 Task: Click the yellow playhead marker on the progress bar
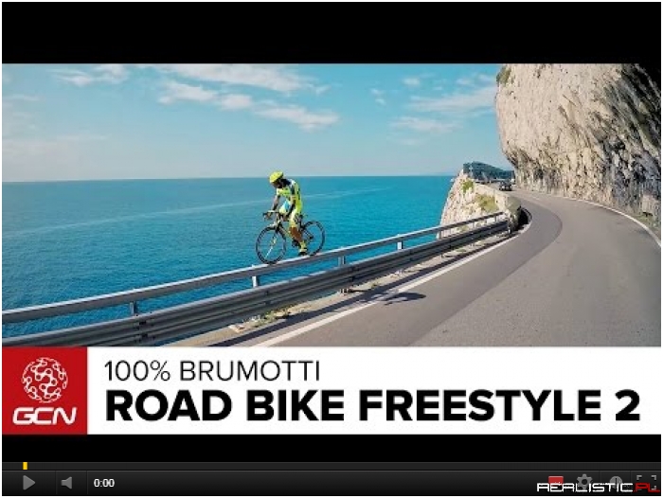pyautogui.click(x=26, y=466)
